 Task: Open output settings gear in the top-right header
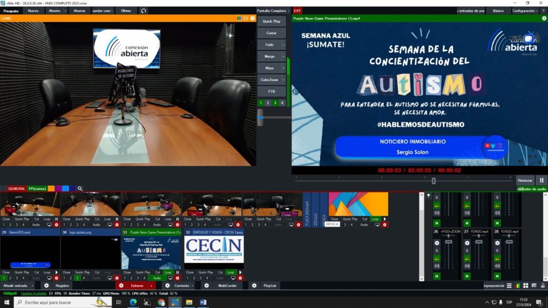(544, 18)
